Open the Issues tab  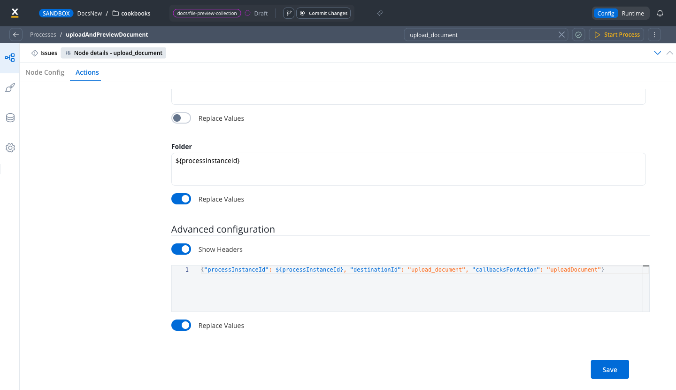click(44, 53)
